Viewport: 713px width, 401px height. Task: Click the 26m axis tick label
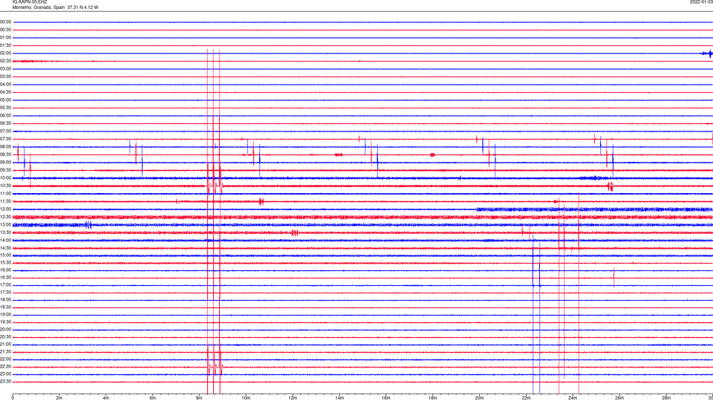(x=619, y=398)
